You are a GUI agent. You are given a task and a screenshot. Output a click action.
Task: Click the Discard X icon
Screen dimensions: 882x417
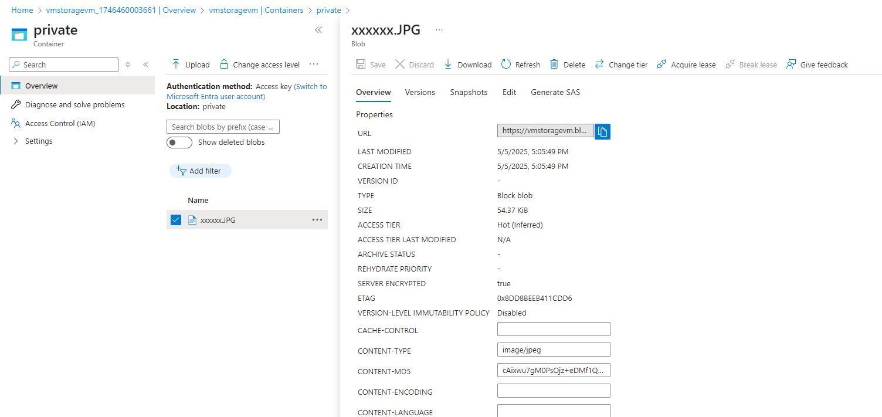click(x=400, y=65)
